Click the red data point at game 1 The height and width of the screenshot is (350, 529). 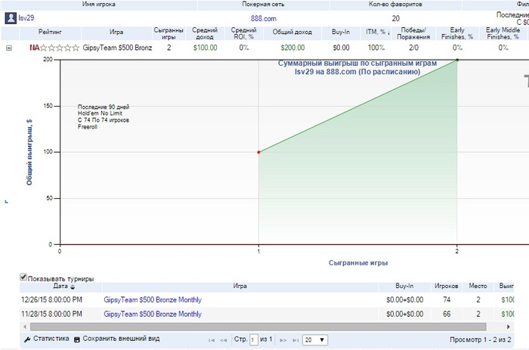(258, 152)
